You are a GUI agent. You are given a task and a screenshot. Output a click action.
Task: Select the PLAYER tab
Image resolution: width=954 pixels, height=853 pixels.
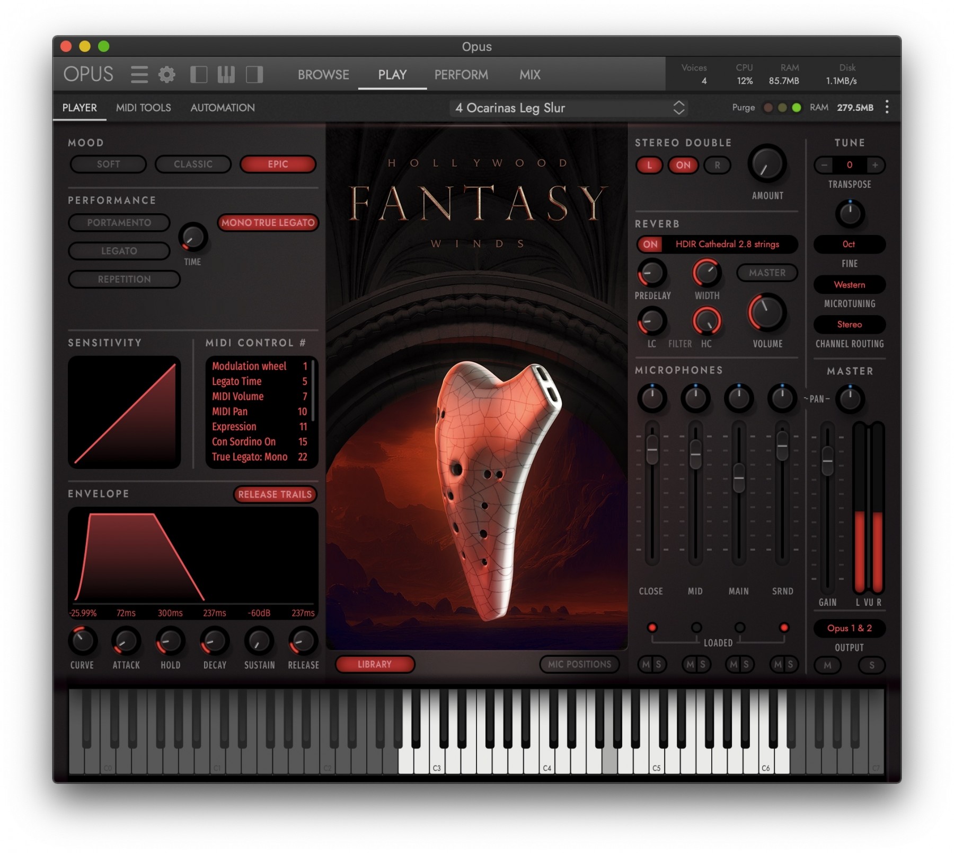point(79,108)
